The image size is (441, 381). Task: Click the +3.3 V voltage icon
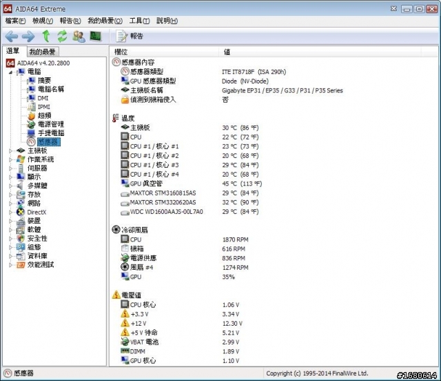point(125,313)
